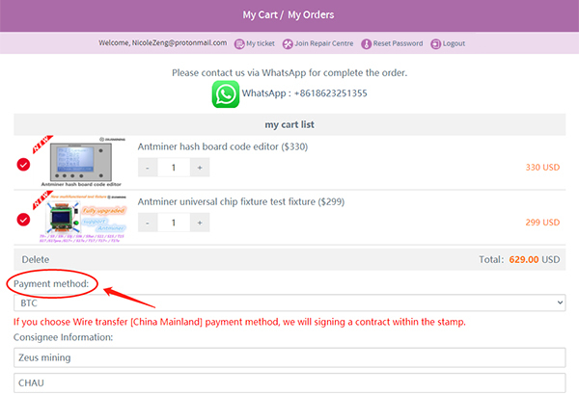
Task: Click the Join Repair Centre wrench icon
Action: [288, 43]
